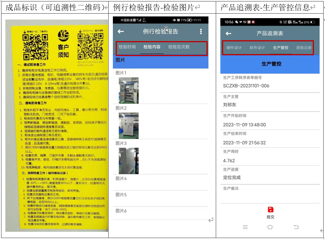Click the red save icon above 提交
Viewport: 325px width, 240px height.
pos(270,210)
